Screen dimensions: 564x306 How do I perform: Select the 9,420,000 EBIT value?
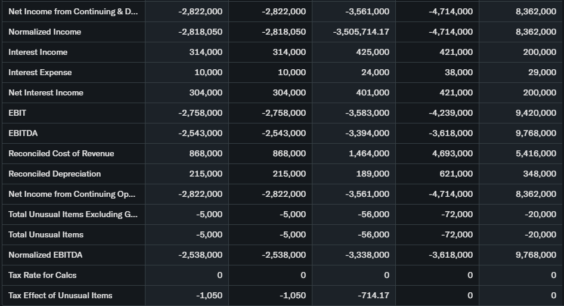536,113
